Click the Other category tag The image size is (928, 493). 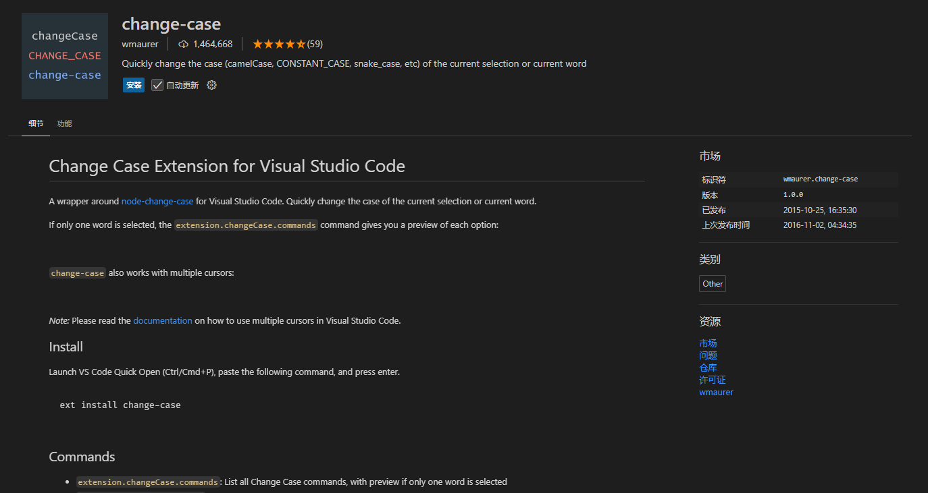click(x=713, y=284)
